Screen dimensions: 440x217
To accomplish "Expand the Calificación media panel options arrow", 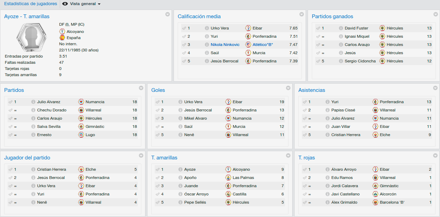I will click(301, 14).
